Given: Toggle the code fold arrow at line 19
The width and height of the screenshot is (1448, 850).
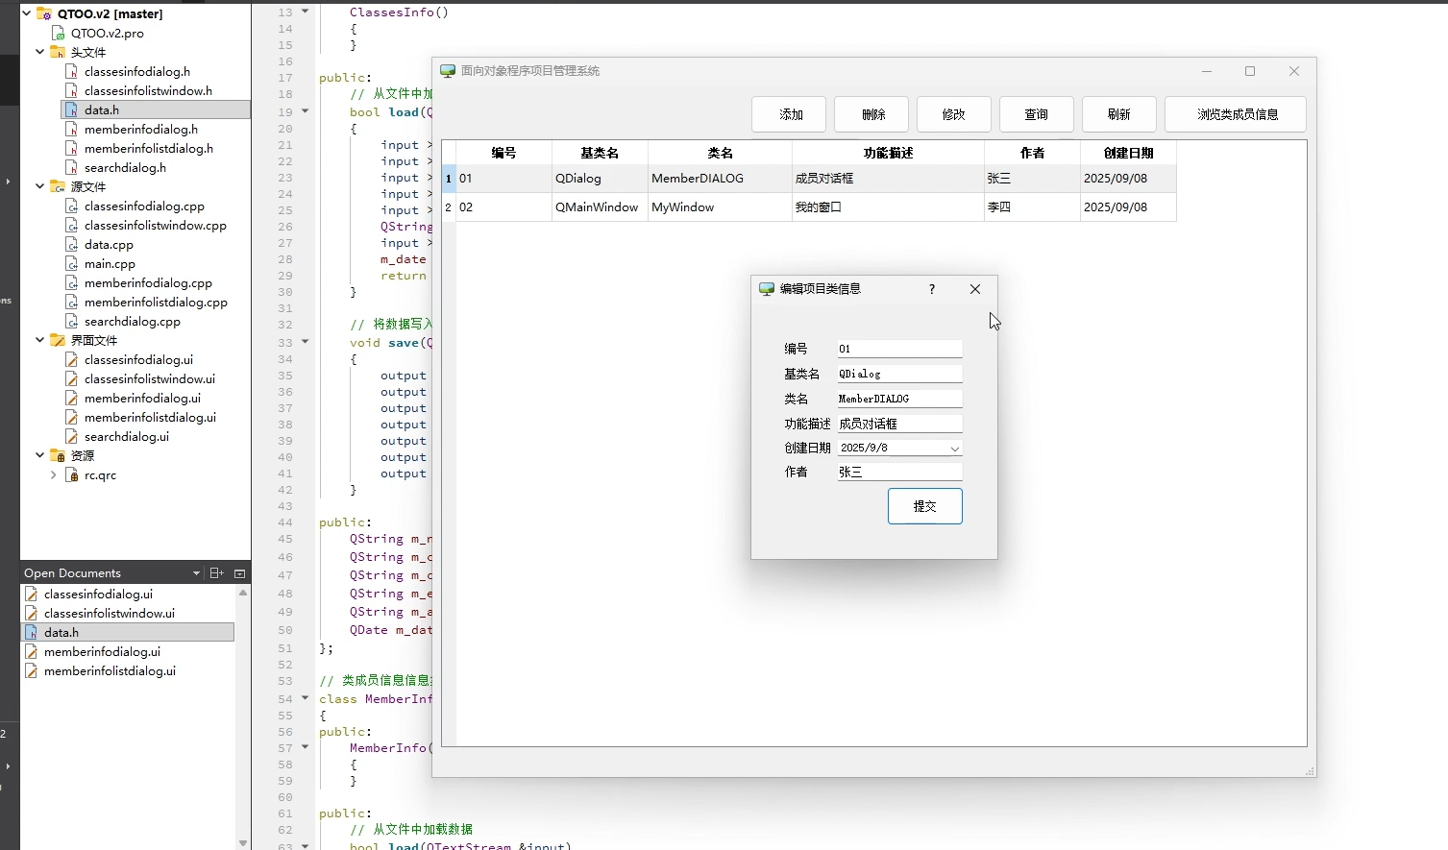Looking at the screenshot, I should 306,111.
